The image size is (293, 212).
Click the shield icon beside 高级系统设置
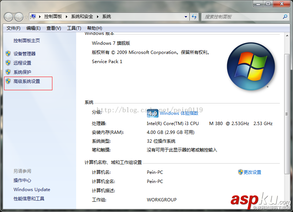8,81
